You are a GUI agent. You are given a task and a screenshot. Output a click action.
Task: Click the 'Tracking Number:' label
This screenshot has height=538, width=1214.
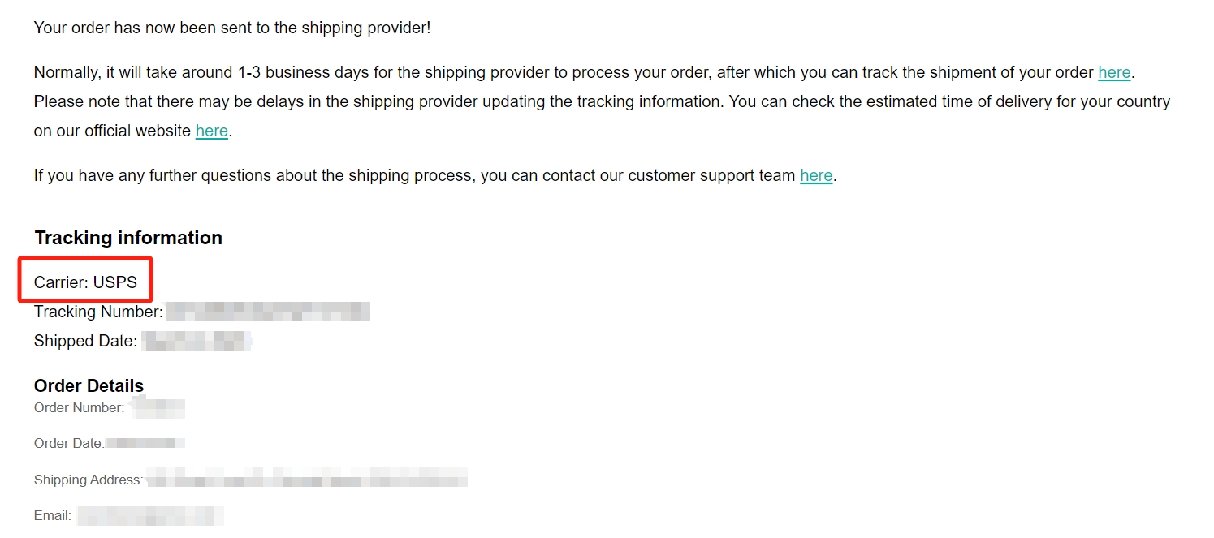click(97, 312)
